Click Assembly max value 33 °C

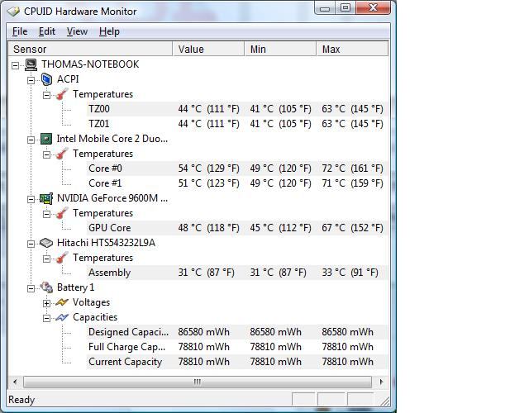click(350, 273)
